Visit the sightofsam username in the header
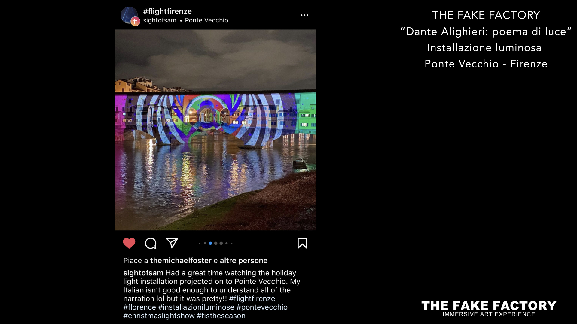Screen dimensions: 577x324 click(x=160, y=20)
